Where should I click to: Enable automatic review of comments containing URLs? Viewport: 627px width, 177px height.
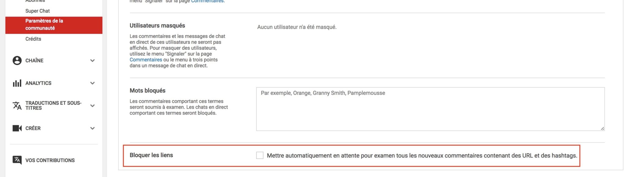pos(259,155)
